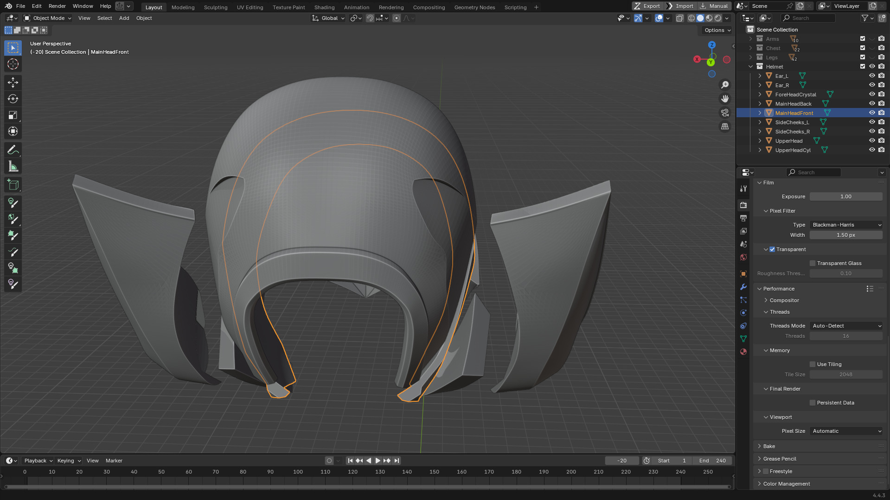Hide Ear_L object in viewport
Screen dimensions: 890x500
click(872, 76)
